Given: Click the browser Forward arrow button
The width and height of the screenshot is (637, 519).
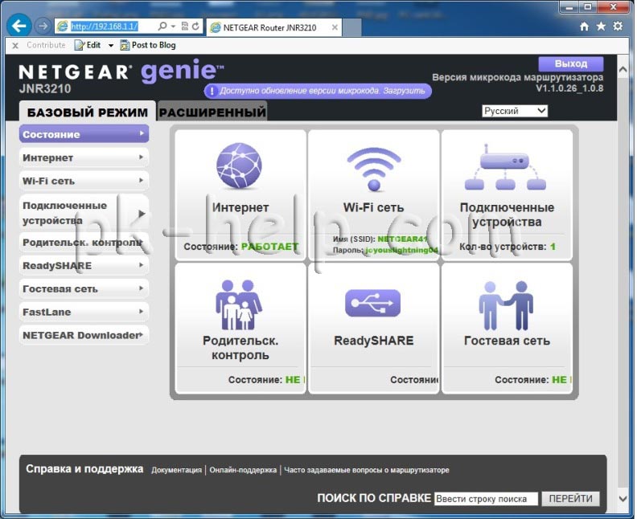Looking at the screenshot, I should (x=43, y=27).
